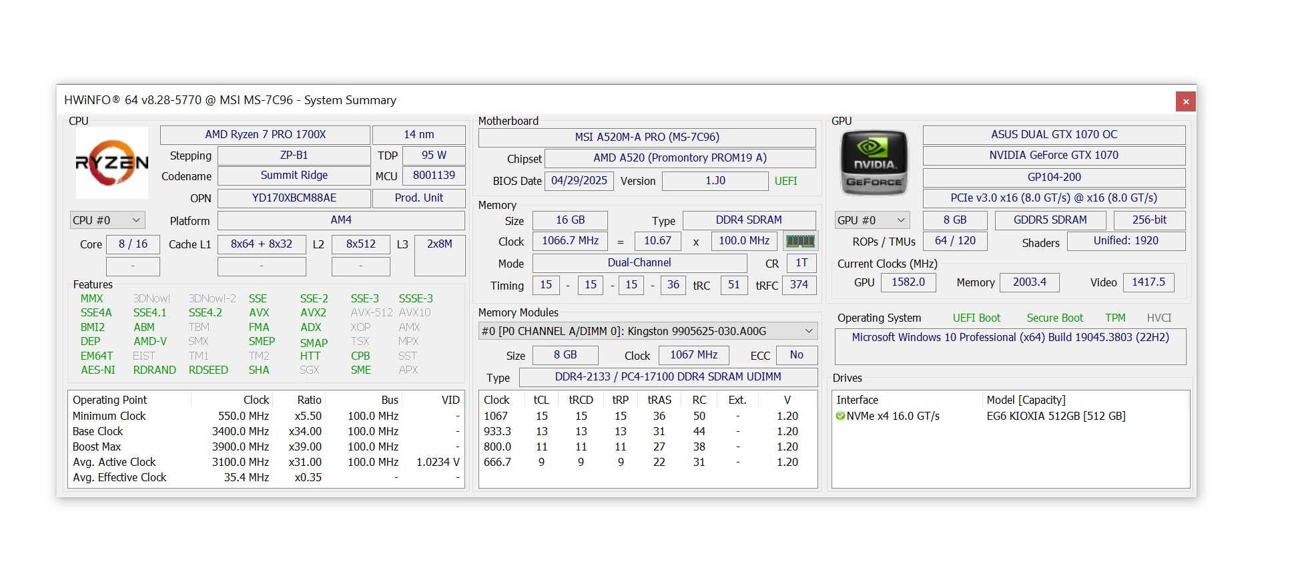Click the video clock 1417.5 value
Screen dimensions: 1298x588
click(1148, 282)
